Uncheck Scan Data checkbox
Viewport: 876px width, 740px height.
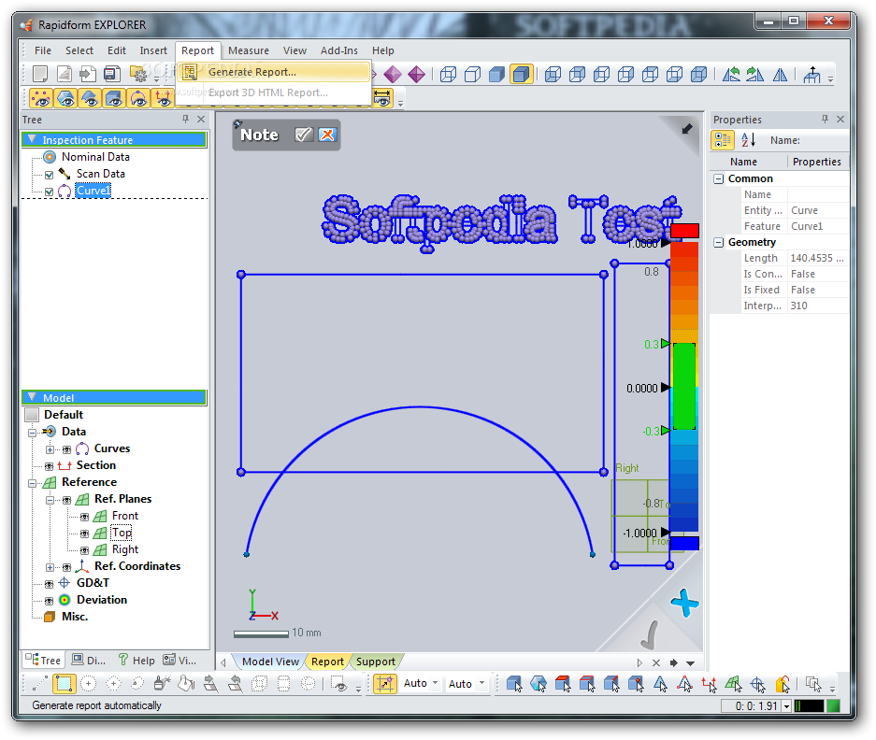click(50, 175)
